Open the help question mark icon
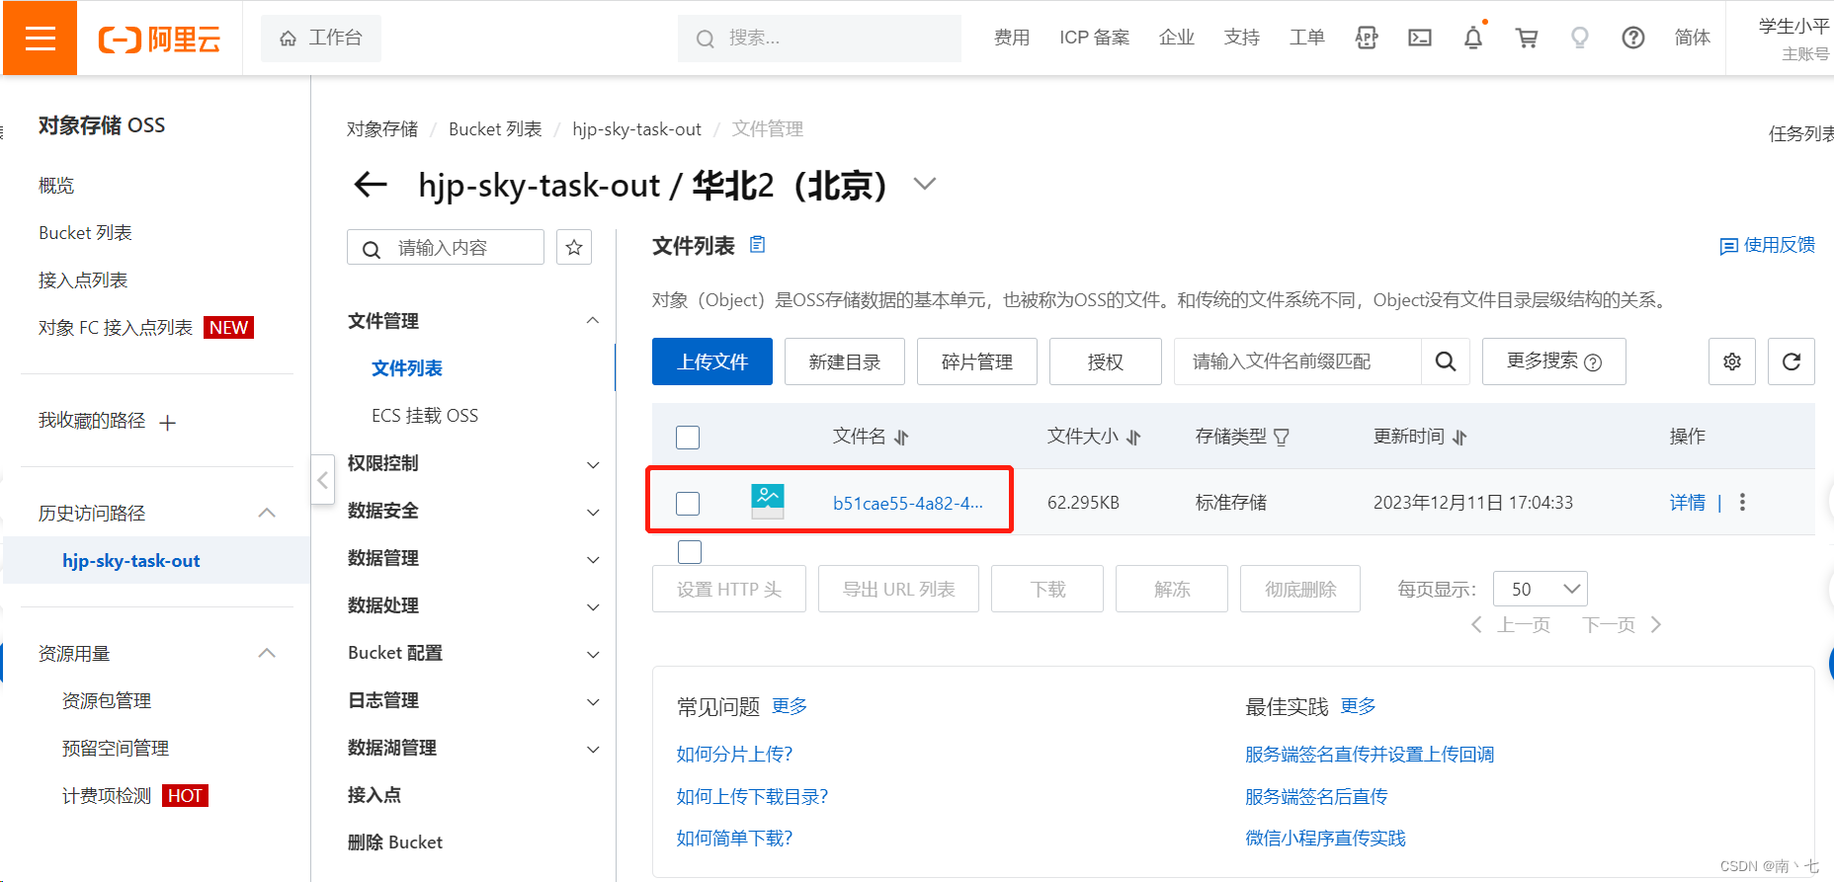The width and height of the screenshot is (1834, 882). 1633,38
